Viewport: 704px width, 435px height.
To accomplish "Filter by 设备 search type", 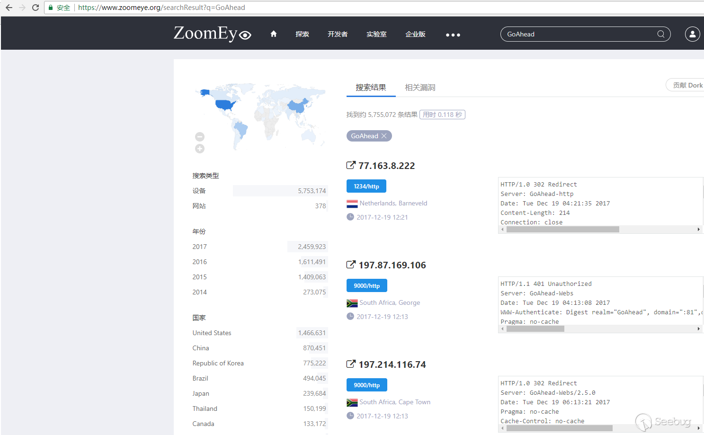I will [259, 191].
